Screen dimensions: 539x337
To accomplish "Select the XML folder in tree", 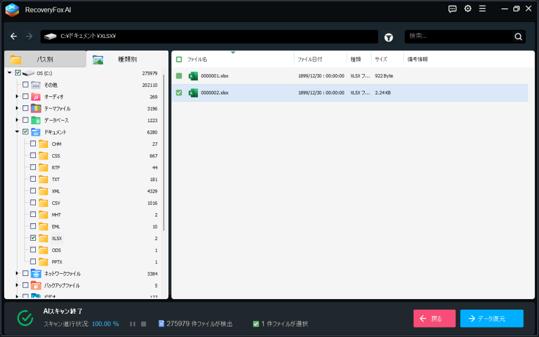I will pos(56,191).
